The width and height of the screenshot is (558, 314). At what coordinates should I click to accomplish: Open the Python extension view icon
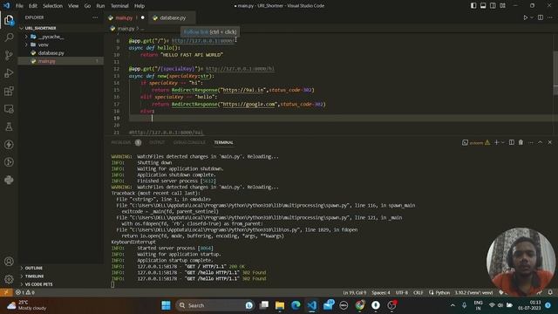[x=9, y=180]
